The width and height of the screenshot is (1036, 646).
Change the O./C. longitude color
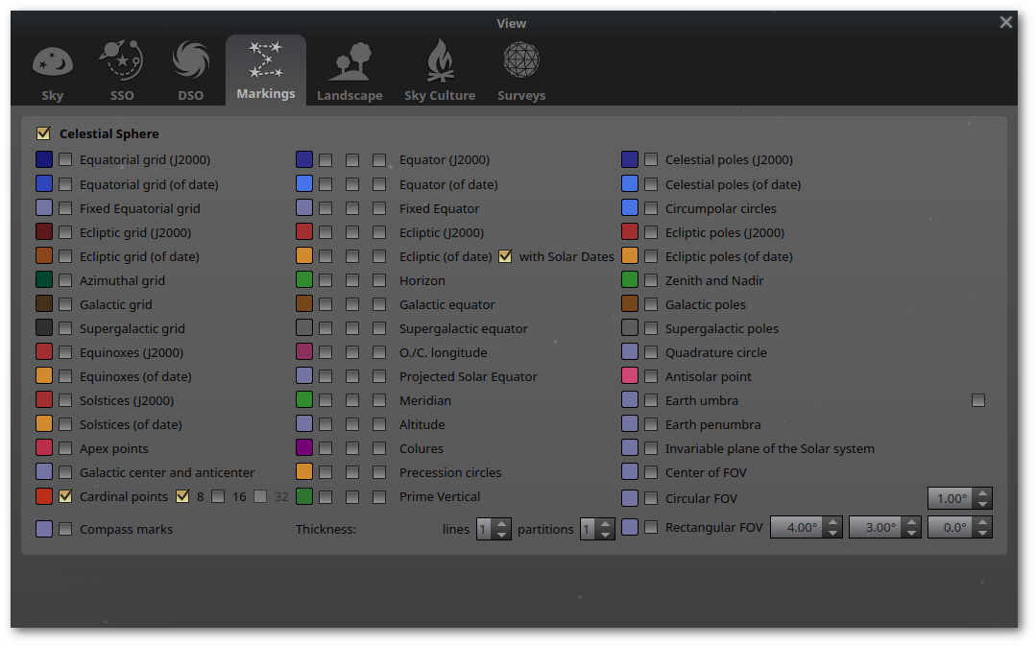tap(304, 352)
